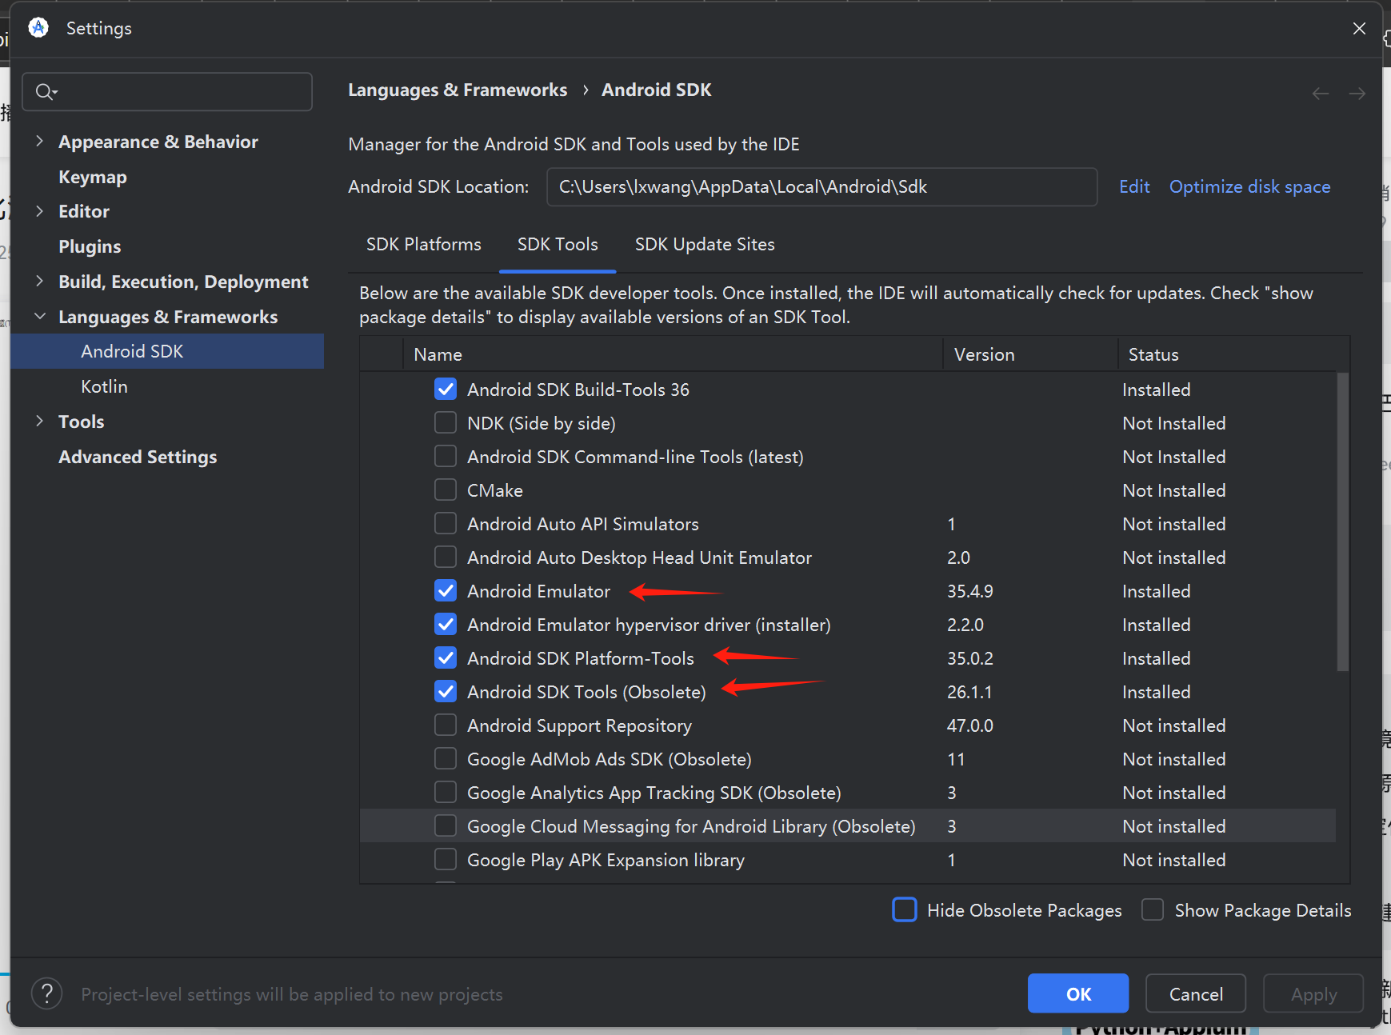Close the Settings dialog
The width and height of the screenshot is (1391, 1035).
point(1359,29)
